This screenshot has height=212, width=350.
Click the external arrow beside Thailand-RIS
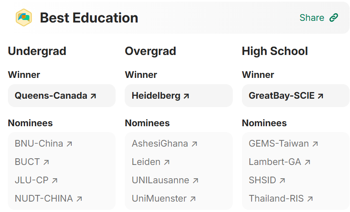[x=310, y=199]
